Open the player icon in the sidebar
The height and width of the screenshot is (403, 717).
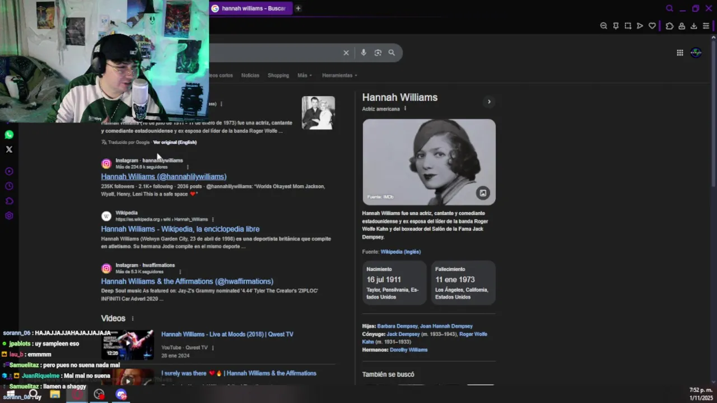pos(9,171)
